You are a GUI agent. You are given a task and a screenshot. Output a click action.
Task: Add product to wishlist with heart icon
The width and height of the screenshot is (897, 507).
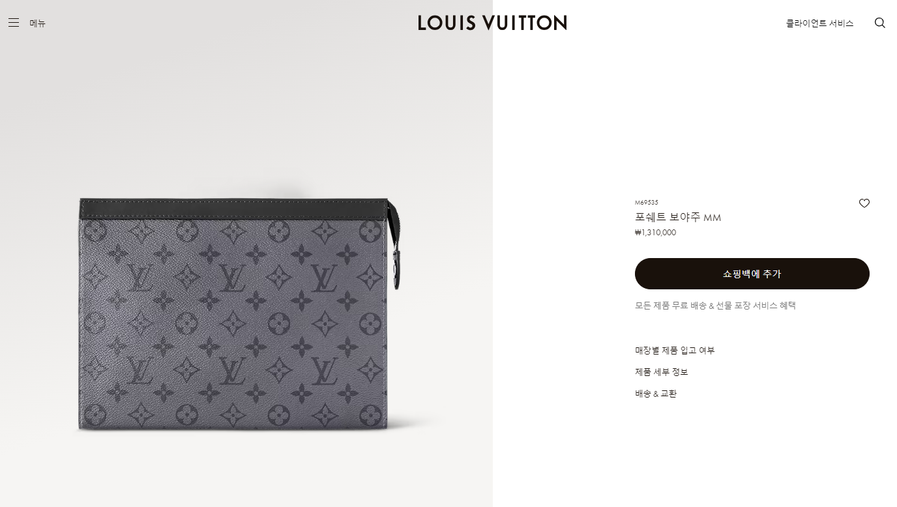864,203
